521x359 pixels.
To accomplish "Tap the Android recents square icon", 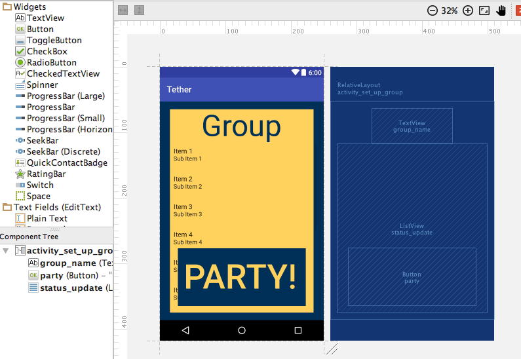I will [x=298, y=330].
